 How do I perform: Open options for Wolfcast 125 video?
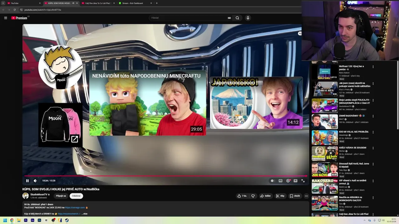pyautogui.click(x=373, y=67)
